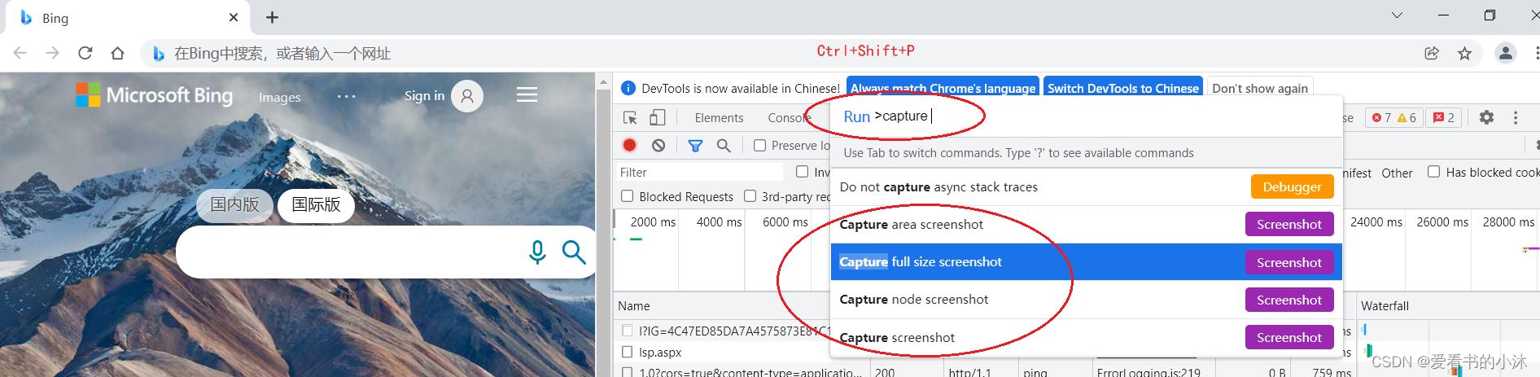Click the browser forward arrow
The height and width of the screenshot is (377, 1540).
[53, 53]
